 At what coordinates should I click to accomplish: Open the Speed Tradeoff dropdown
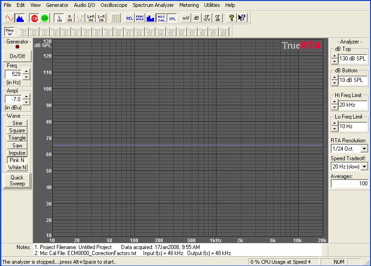point(364,167)
